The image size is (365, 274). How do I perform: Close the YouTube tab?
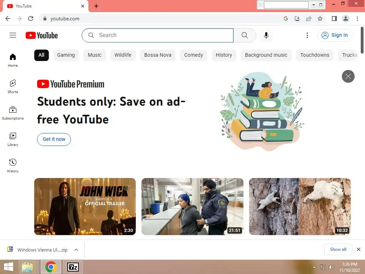(83, 6)
